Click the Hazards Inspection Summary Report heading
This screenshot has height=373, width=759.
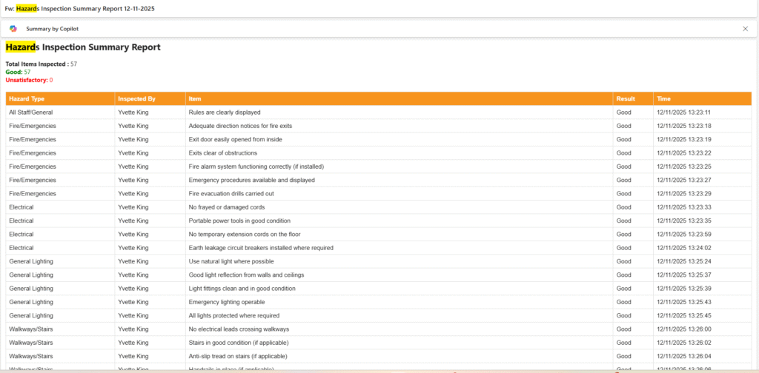(x=83, y=47)
